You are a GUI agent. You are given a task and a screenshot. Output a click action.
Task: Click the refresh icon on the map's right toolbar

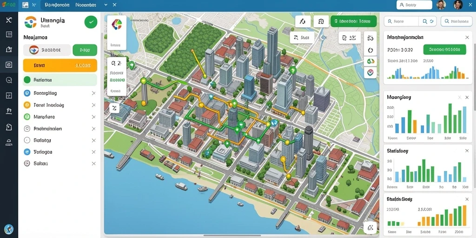coord(370,50)
